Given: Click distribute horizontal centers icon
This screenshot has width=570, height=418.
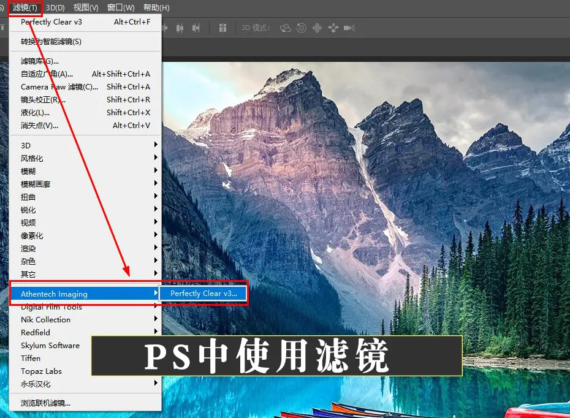Looking at the screenshot, I should 180,28.
